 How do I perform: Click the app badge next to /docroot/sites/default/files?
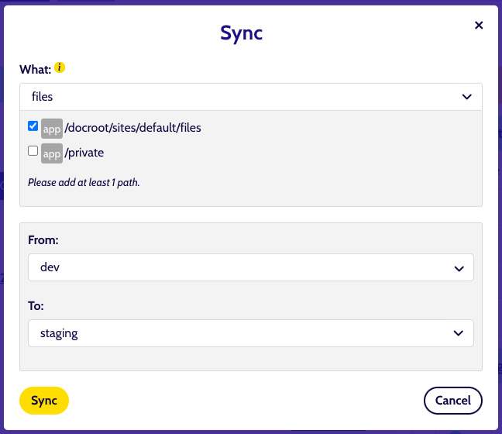(x=52, y=129)
